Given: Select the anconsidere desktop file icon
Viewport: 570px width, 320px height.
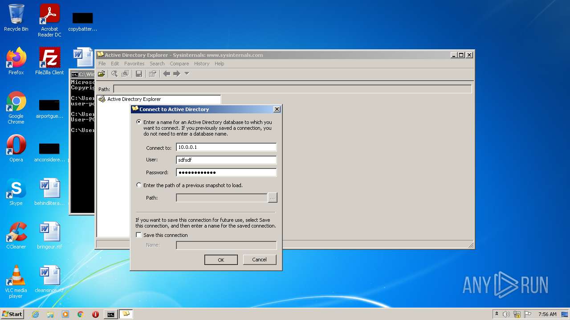Looking at the screenshot, I should (49, 152).
